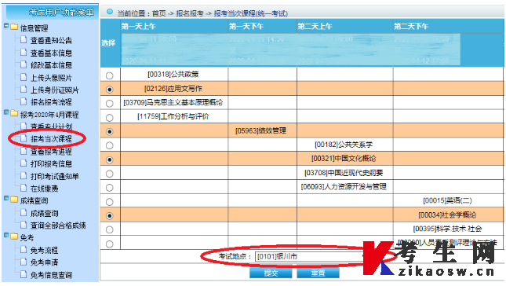Click course text [05963]绩效管理
The image size is (506, 286).
[260, 130]
